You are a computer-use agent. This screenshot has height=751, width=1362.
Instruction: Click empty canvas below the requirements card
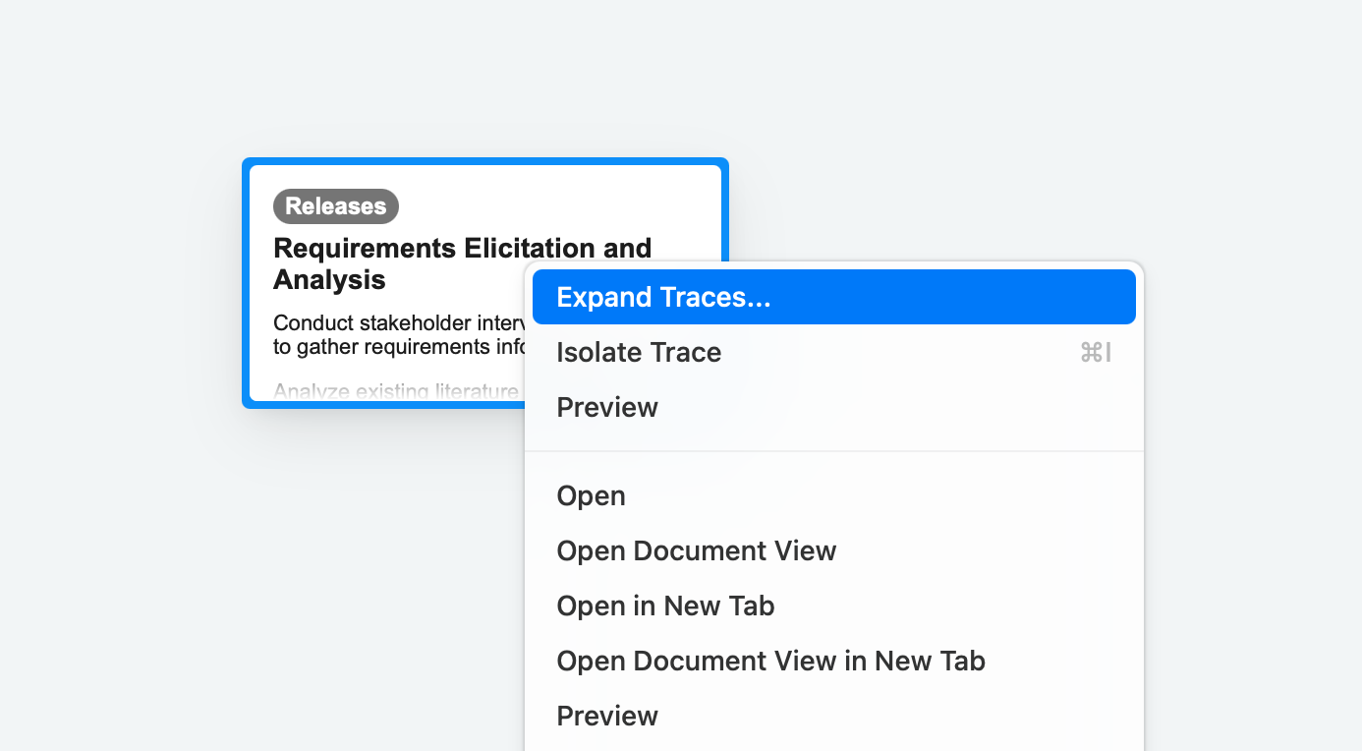tap(373, 550)
